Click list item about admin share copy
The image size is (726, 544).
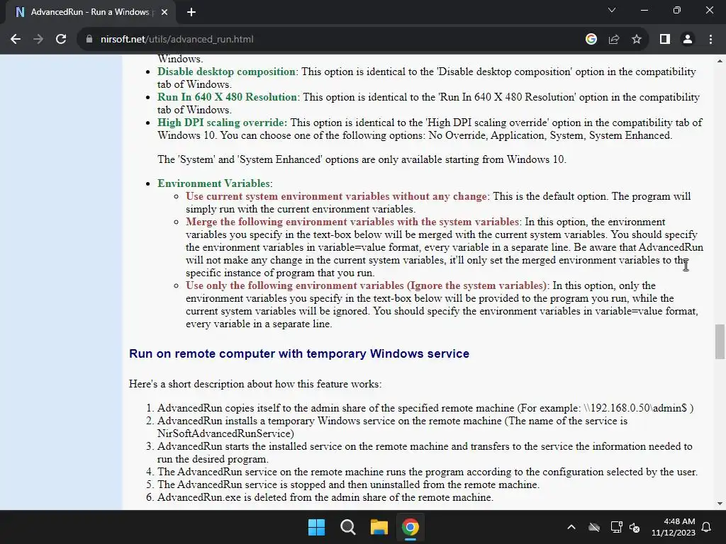425,408
